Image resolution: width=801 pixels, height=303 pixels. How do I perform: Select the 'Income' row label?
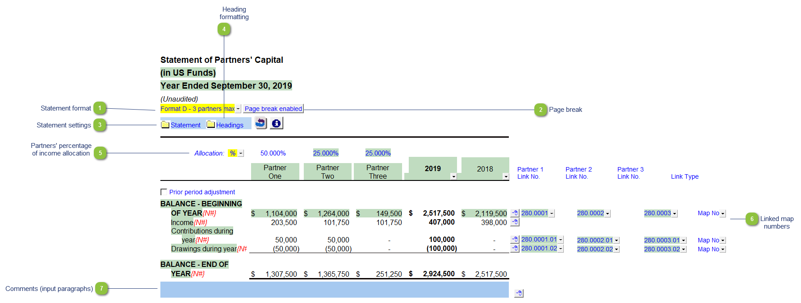[x=182, y=222]
